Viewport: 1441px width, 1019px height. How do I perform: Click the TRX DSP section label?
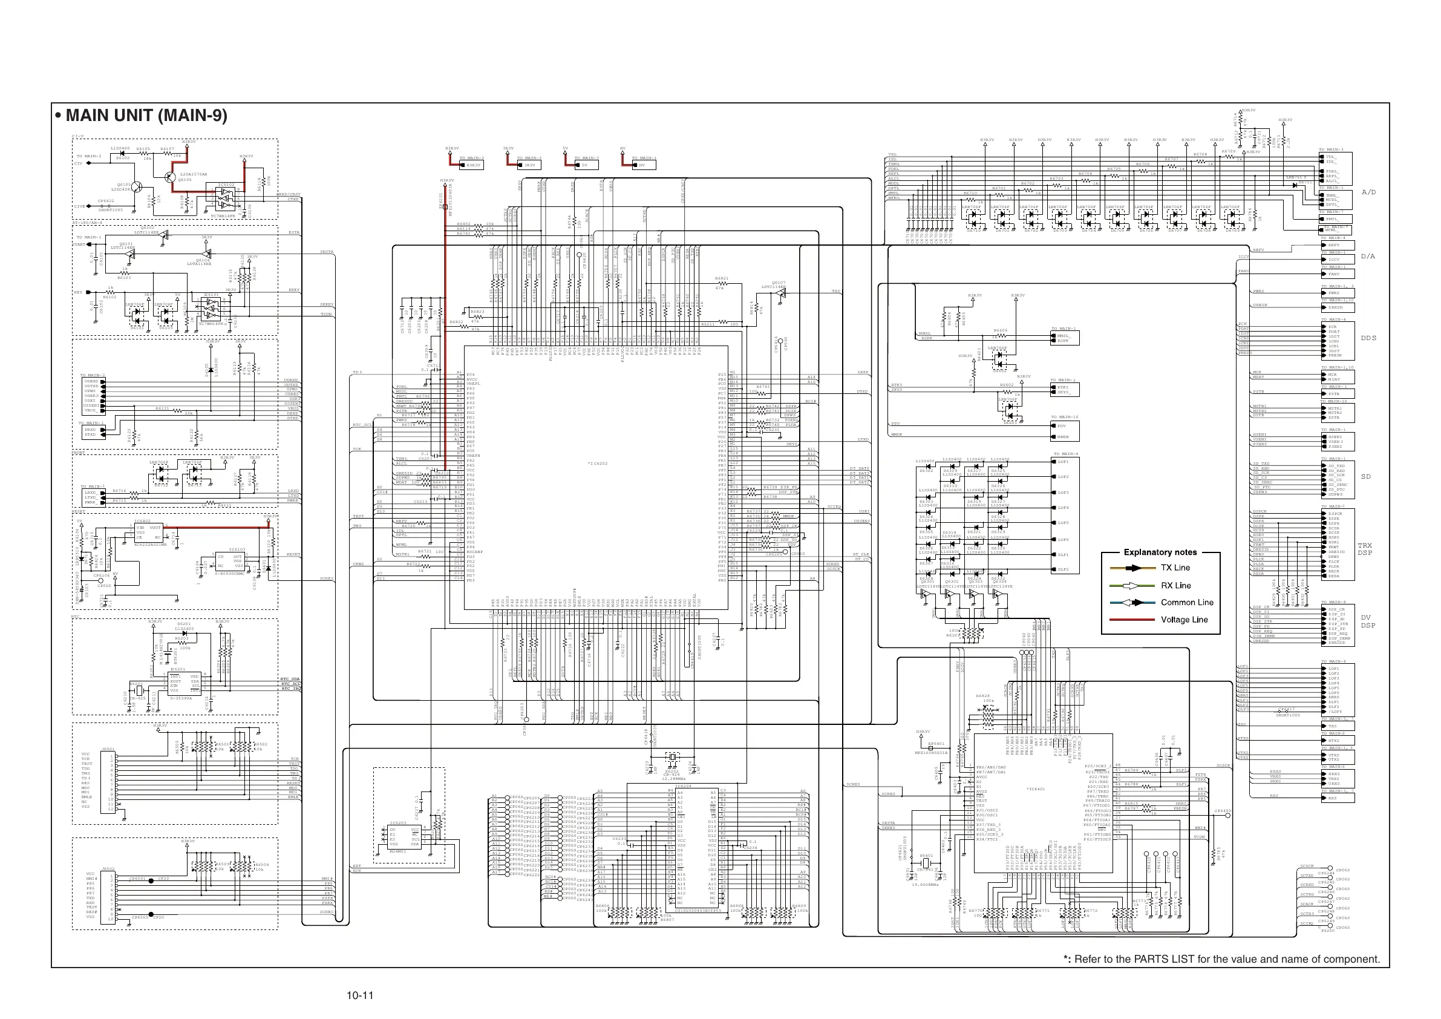(1365, 549)
